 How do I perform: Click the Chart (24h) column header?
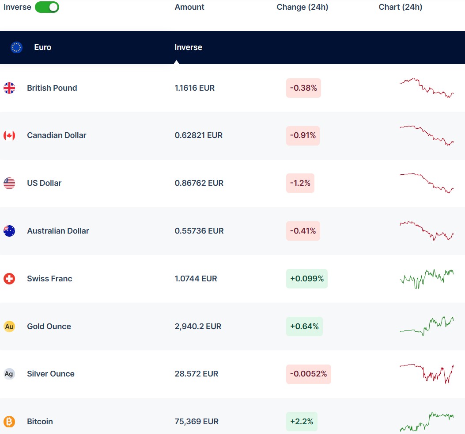tap(400, 7)
